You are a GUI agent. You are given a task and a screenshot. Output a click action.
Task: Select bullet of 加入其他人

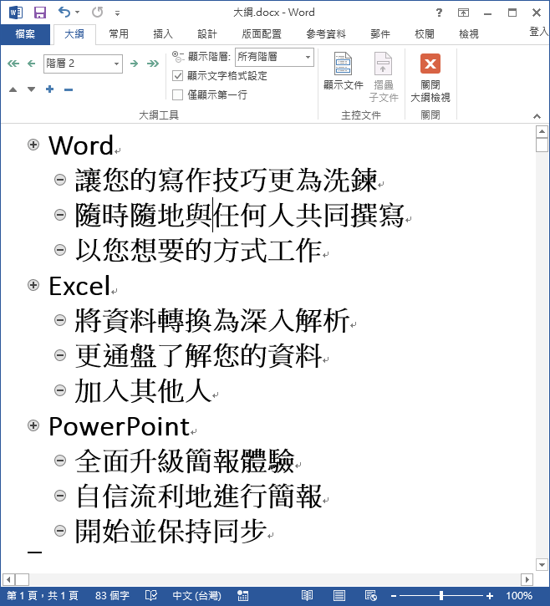coord(60,390)
